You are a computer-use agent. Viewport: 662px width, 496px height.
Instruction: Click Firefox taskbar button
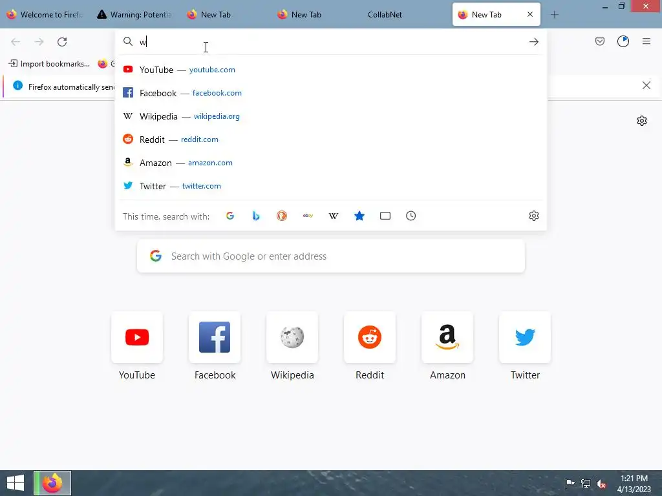(x=52, y=483)
